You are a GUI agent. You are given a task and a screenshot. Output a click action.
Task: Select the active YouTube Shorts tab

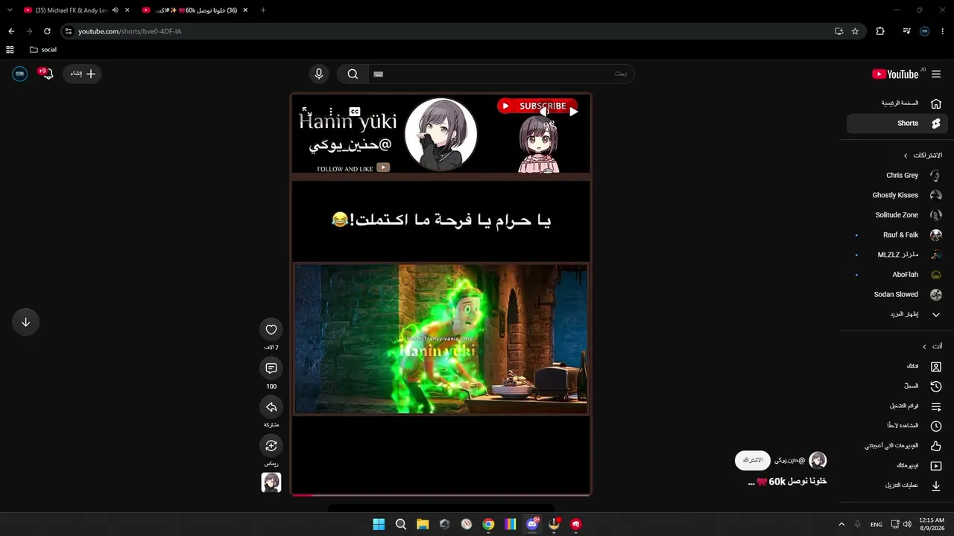(x=195, y=10)
